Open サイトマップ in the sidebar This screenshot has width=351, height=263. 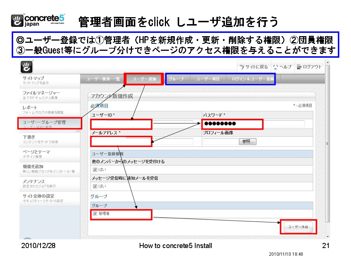coord(50,80)
